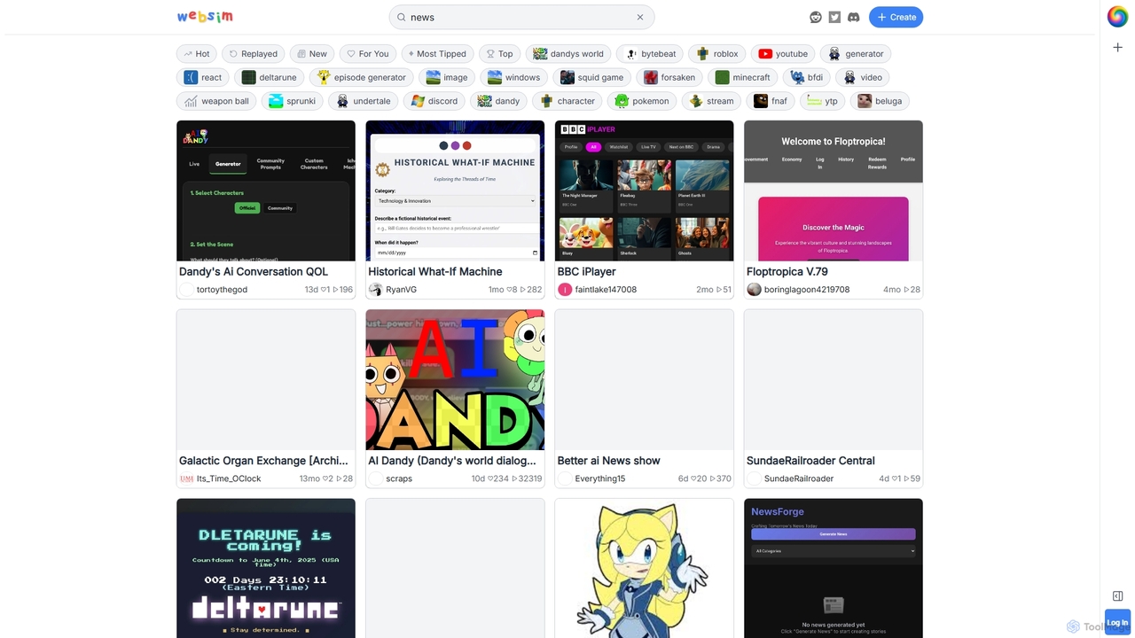The width and height of the screenshot is (1135, 638).
Task: Choose the roblox tag
Action: click(x=717, y=53)
